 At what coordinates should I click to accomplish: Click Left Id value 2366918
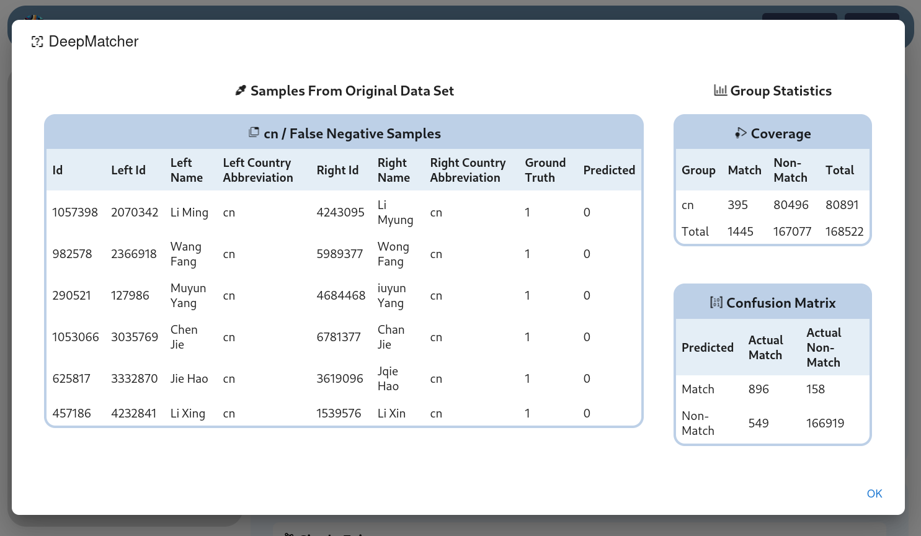pos(134,254)
